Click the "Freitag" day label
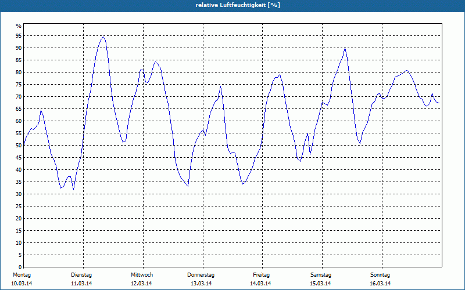The width and height of the screenshot is (465, 290). (x=261, y=275)
